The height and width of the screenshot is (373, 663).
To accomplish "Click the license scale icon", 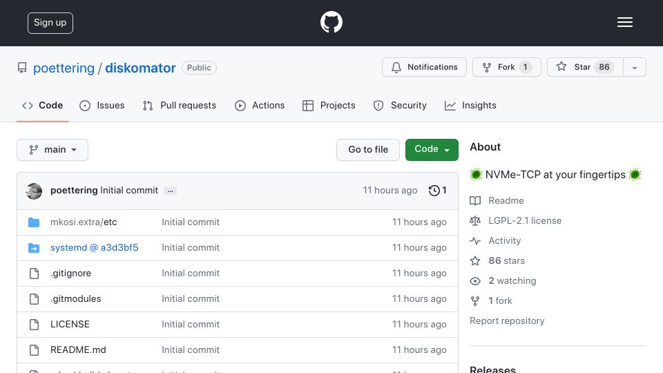I will [475, 221].
